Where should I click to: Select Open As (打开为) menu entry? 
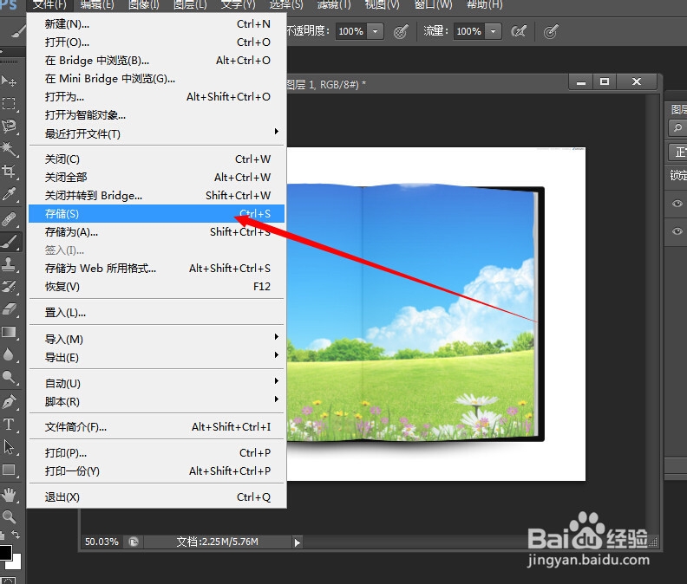pos(157,97)
